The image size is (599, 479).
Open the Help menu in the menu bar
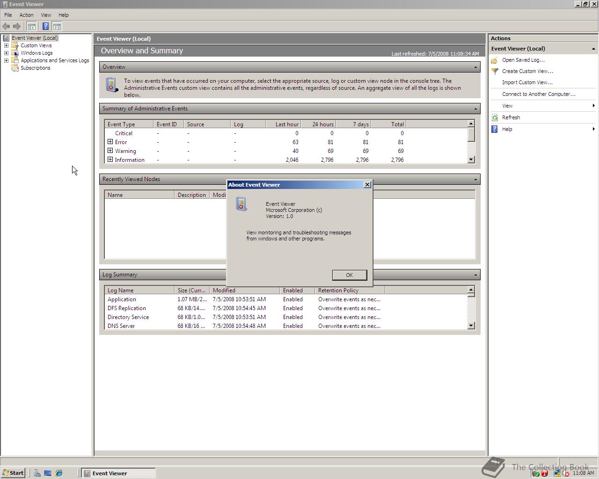(x=63, y=15)
